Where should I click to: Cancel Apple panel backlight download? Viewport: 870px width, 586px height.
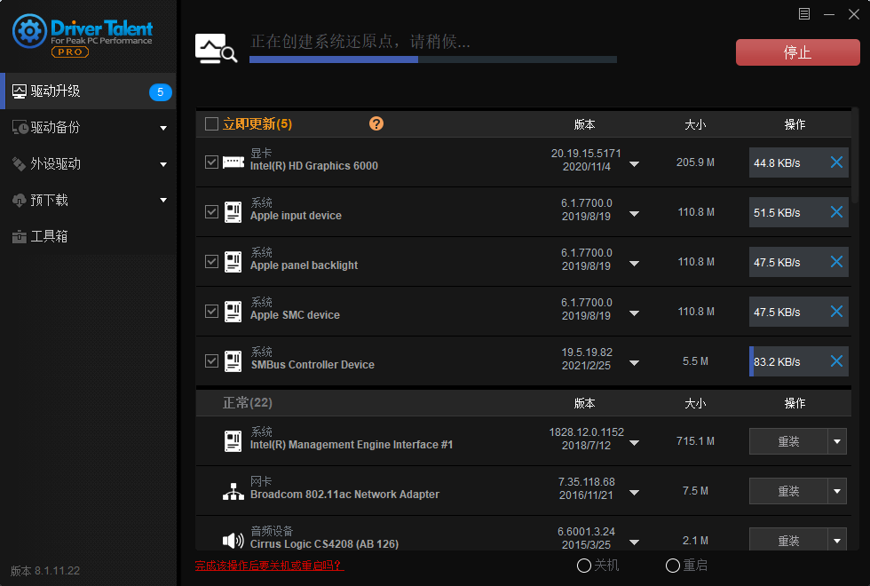coord(836,261)
